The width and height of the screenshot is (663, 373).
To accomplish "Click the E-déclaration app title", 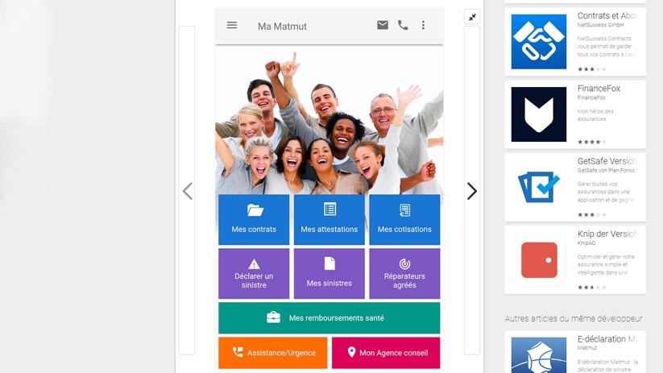I will point(607,339).
